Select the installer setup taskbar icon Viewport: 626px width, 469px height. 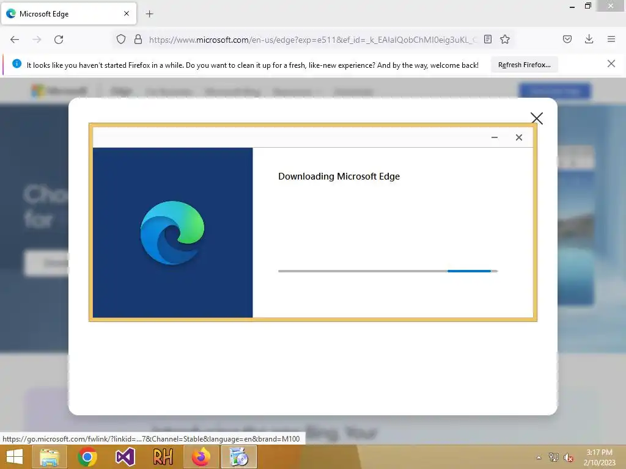(x=239, y=457)
